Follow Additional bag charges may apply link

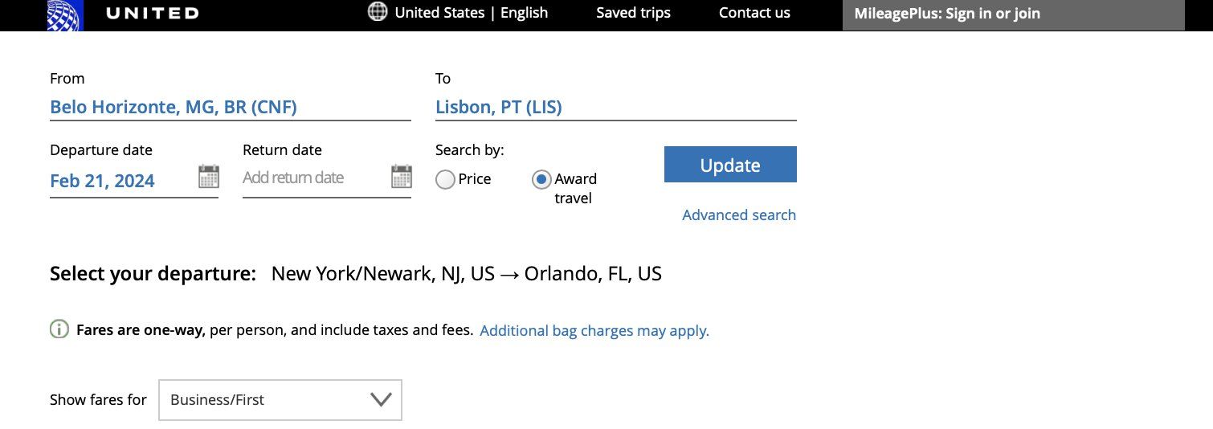point(594,330)
